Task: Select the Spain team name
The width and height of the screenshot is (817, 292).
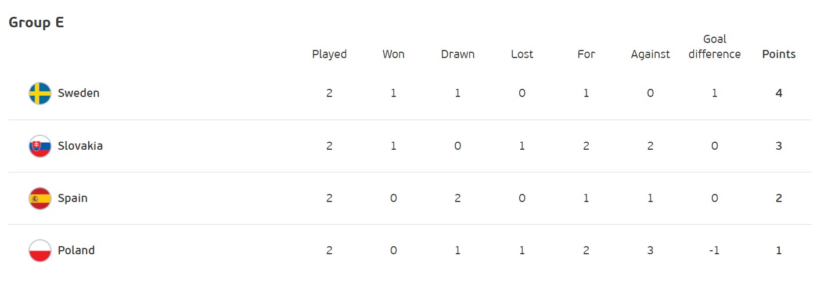Action: 73,198
